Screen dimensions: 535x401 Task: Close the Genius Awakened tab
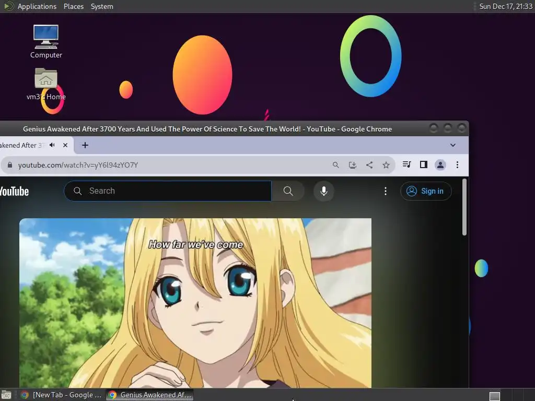tap(65, 145)
